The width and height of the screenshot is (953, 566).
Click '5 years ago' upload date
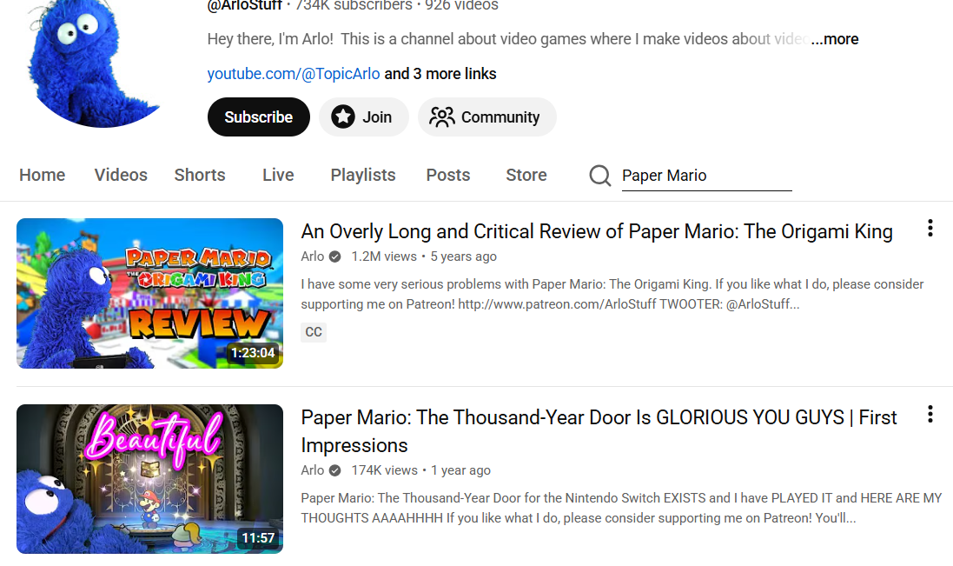point(464,256)
